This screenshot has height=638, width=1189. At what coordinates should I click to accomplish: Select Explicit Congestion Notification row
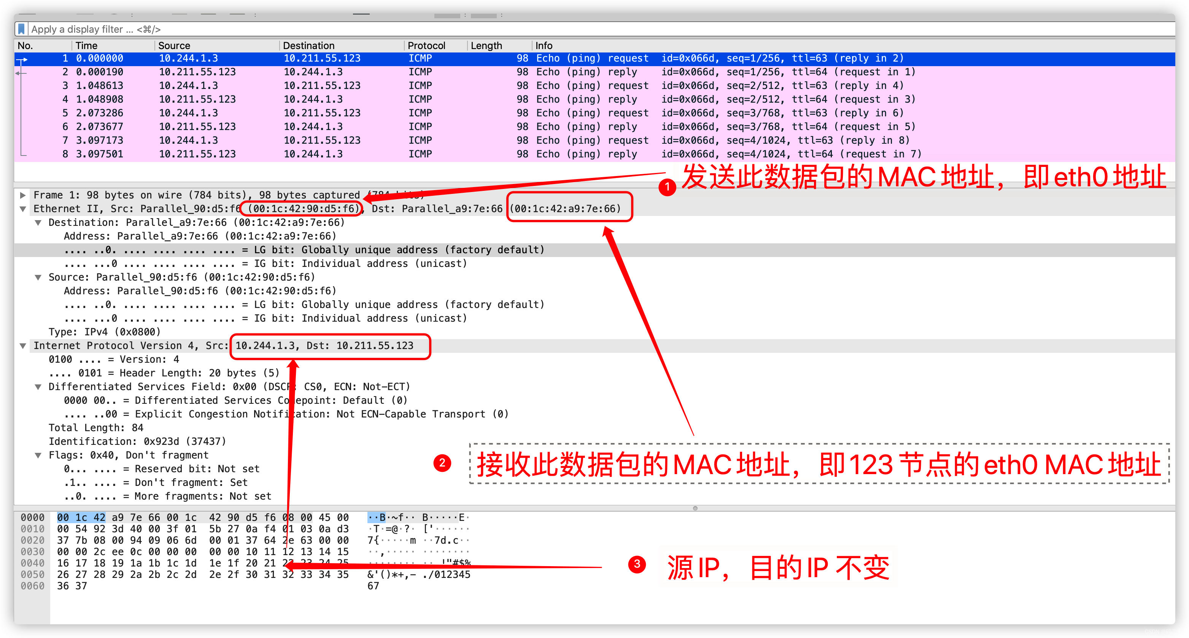[594, 414]
